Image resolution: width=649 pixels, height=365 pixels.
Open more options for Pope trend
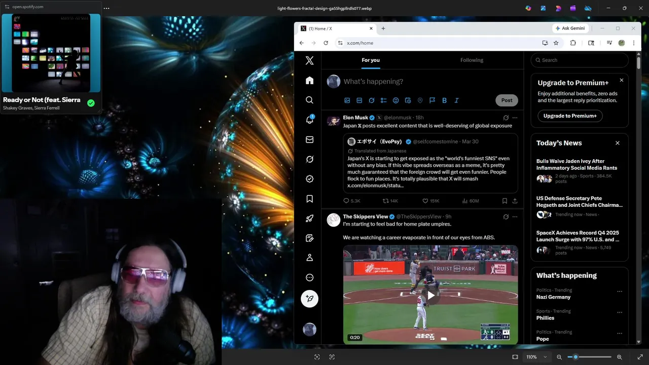[619, 333]
